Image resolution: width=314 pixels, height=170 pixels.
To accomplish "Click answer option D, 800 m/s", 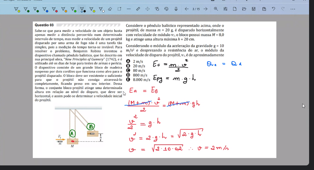I will pyautogui.click(x=137, y=75).
